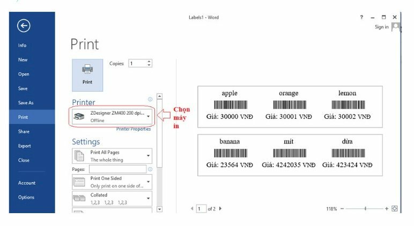
Task: Open the ZDesigner ZM400 printer dropdown
Action: (x=112, y=117)
